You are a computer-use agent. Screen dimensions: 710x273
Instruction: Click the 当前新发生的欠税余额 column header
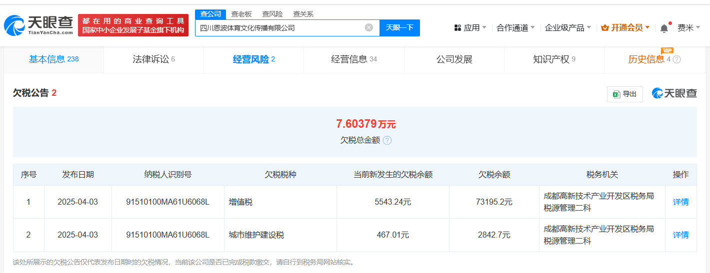[x=392, y=175]
